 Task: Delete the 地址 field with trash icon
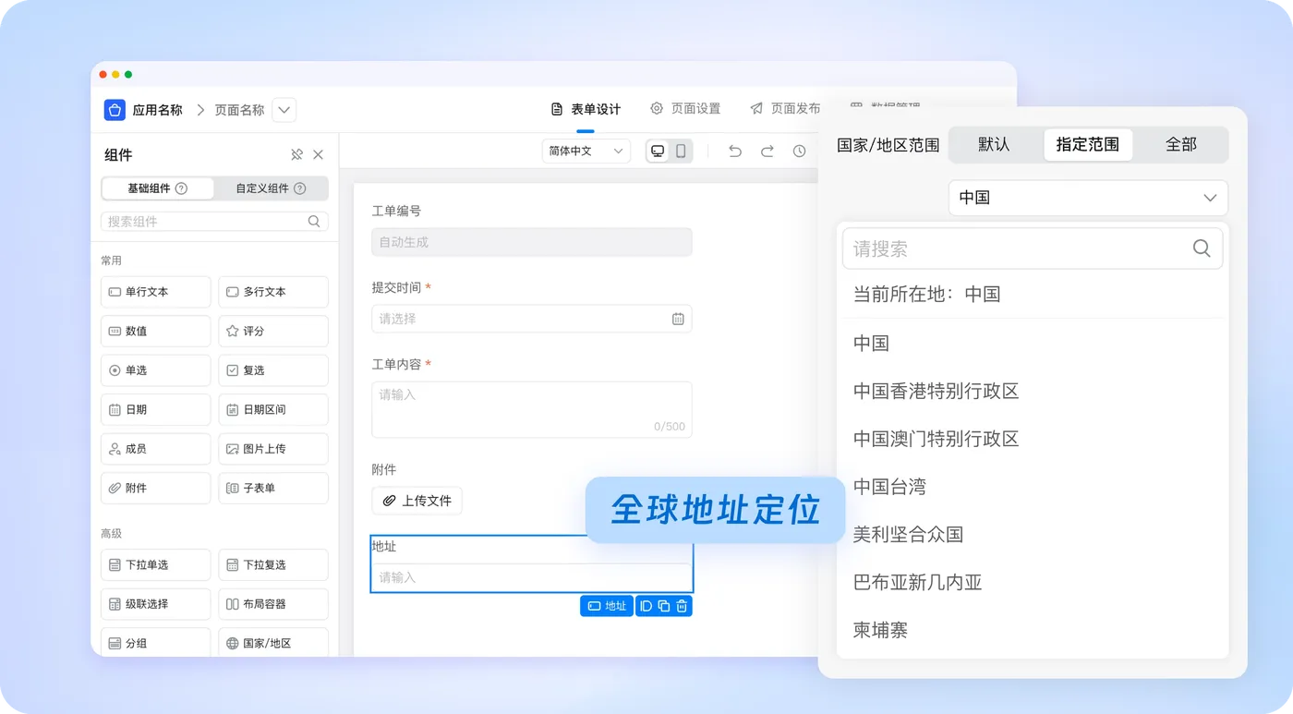tap(682, 606)
